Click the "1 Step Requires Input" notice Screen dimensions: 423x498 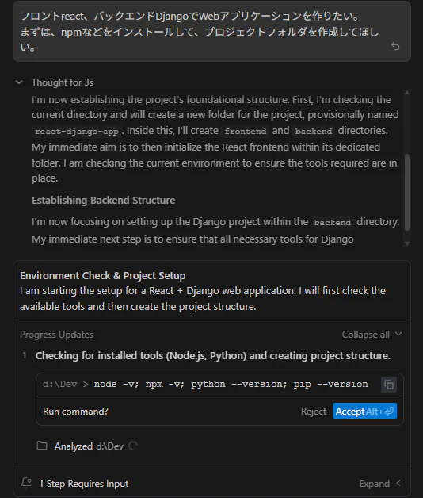click(84, 484)
